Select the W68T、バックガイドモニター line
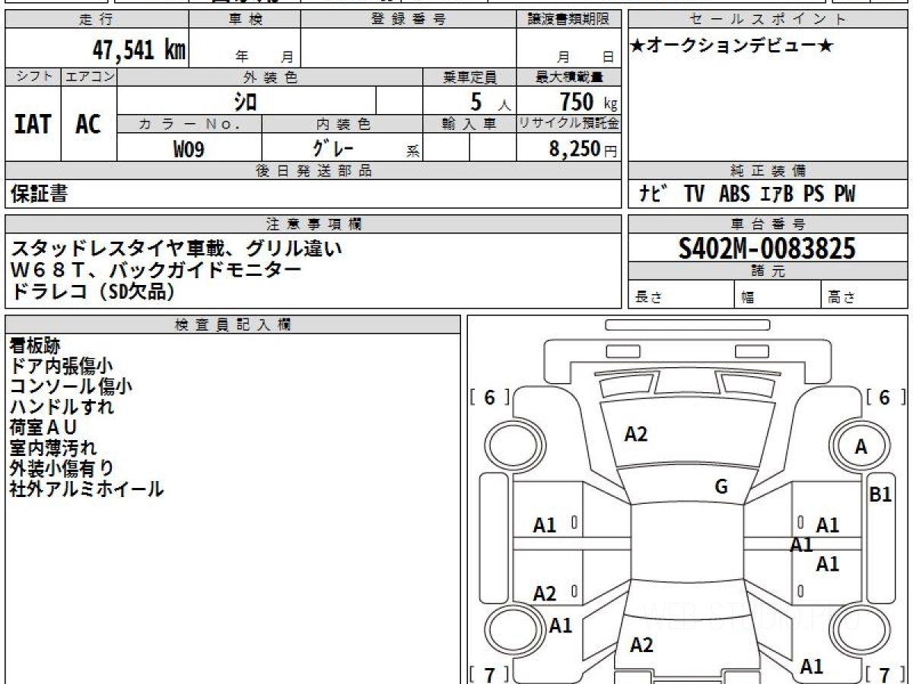The height and width of the screenshot is (684, 913). [155, 268]
